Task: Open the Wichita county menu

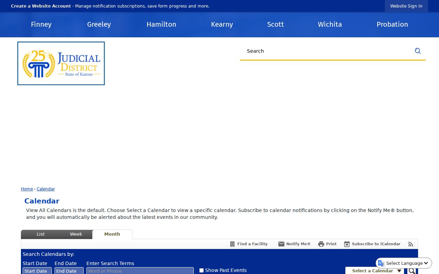Action: coord(330,24)
